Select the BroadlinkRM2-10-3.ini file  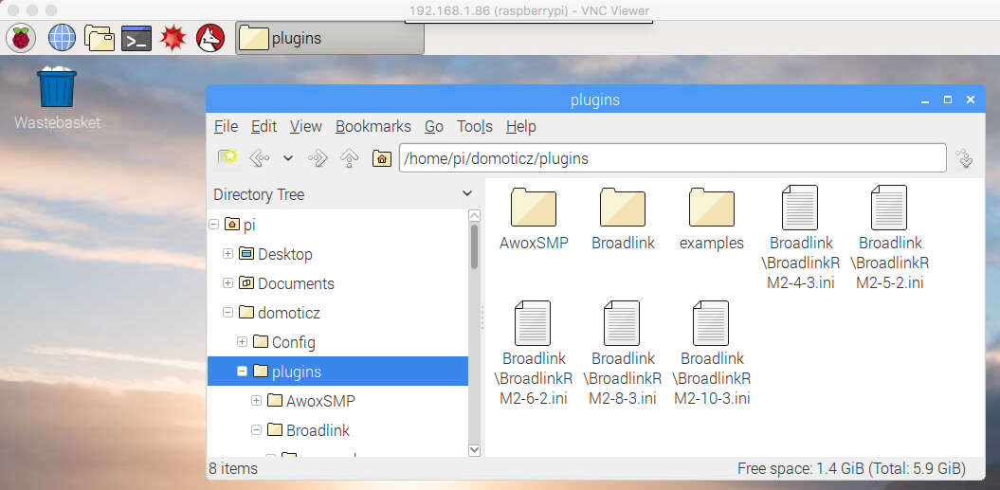point(712,353)
